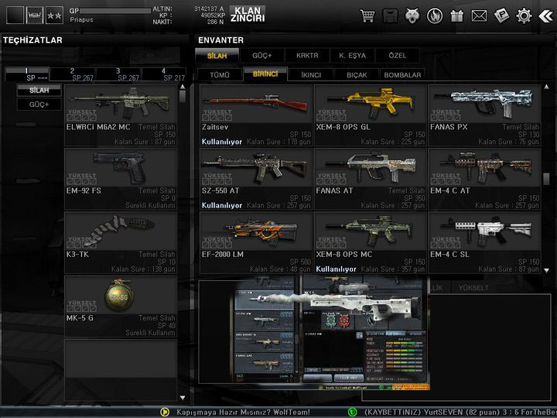Select the BİRİNCİ weapon filter
Viewport: 557px width, 418px height.
pos(265,74)
